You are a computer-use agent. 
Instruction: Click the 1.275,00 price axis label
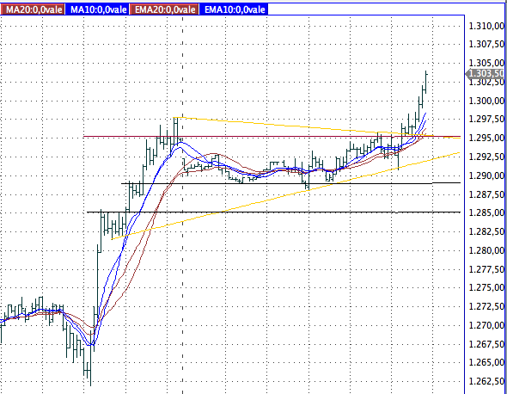[486, 287]
